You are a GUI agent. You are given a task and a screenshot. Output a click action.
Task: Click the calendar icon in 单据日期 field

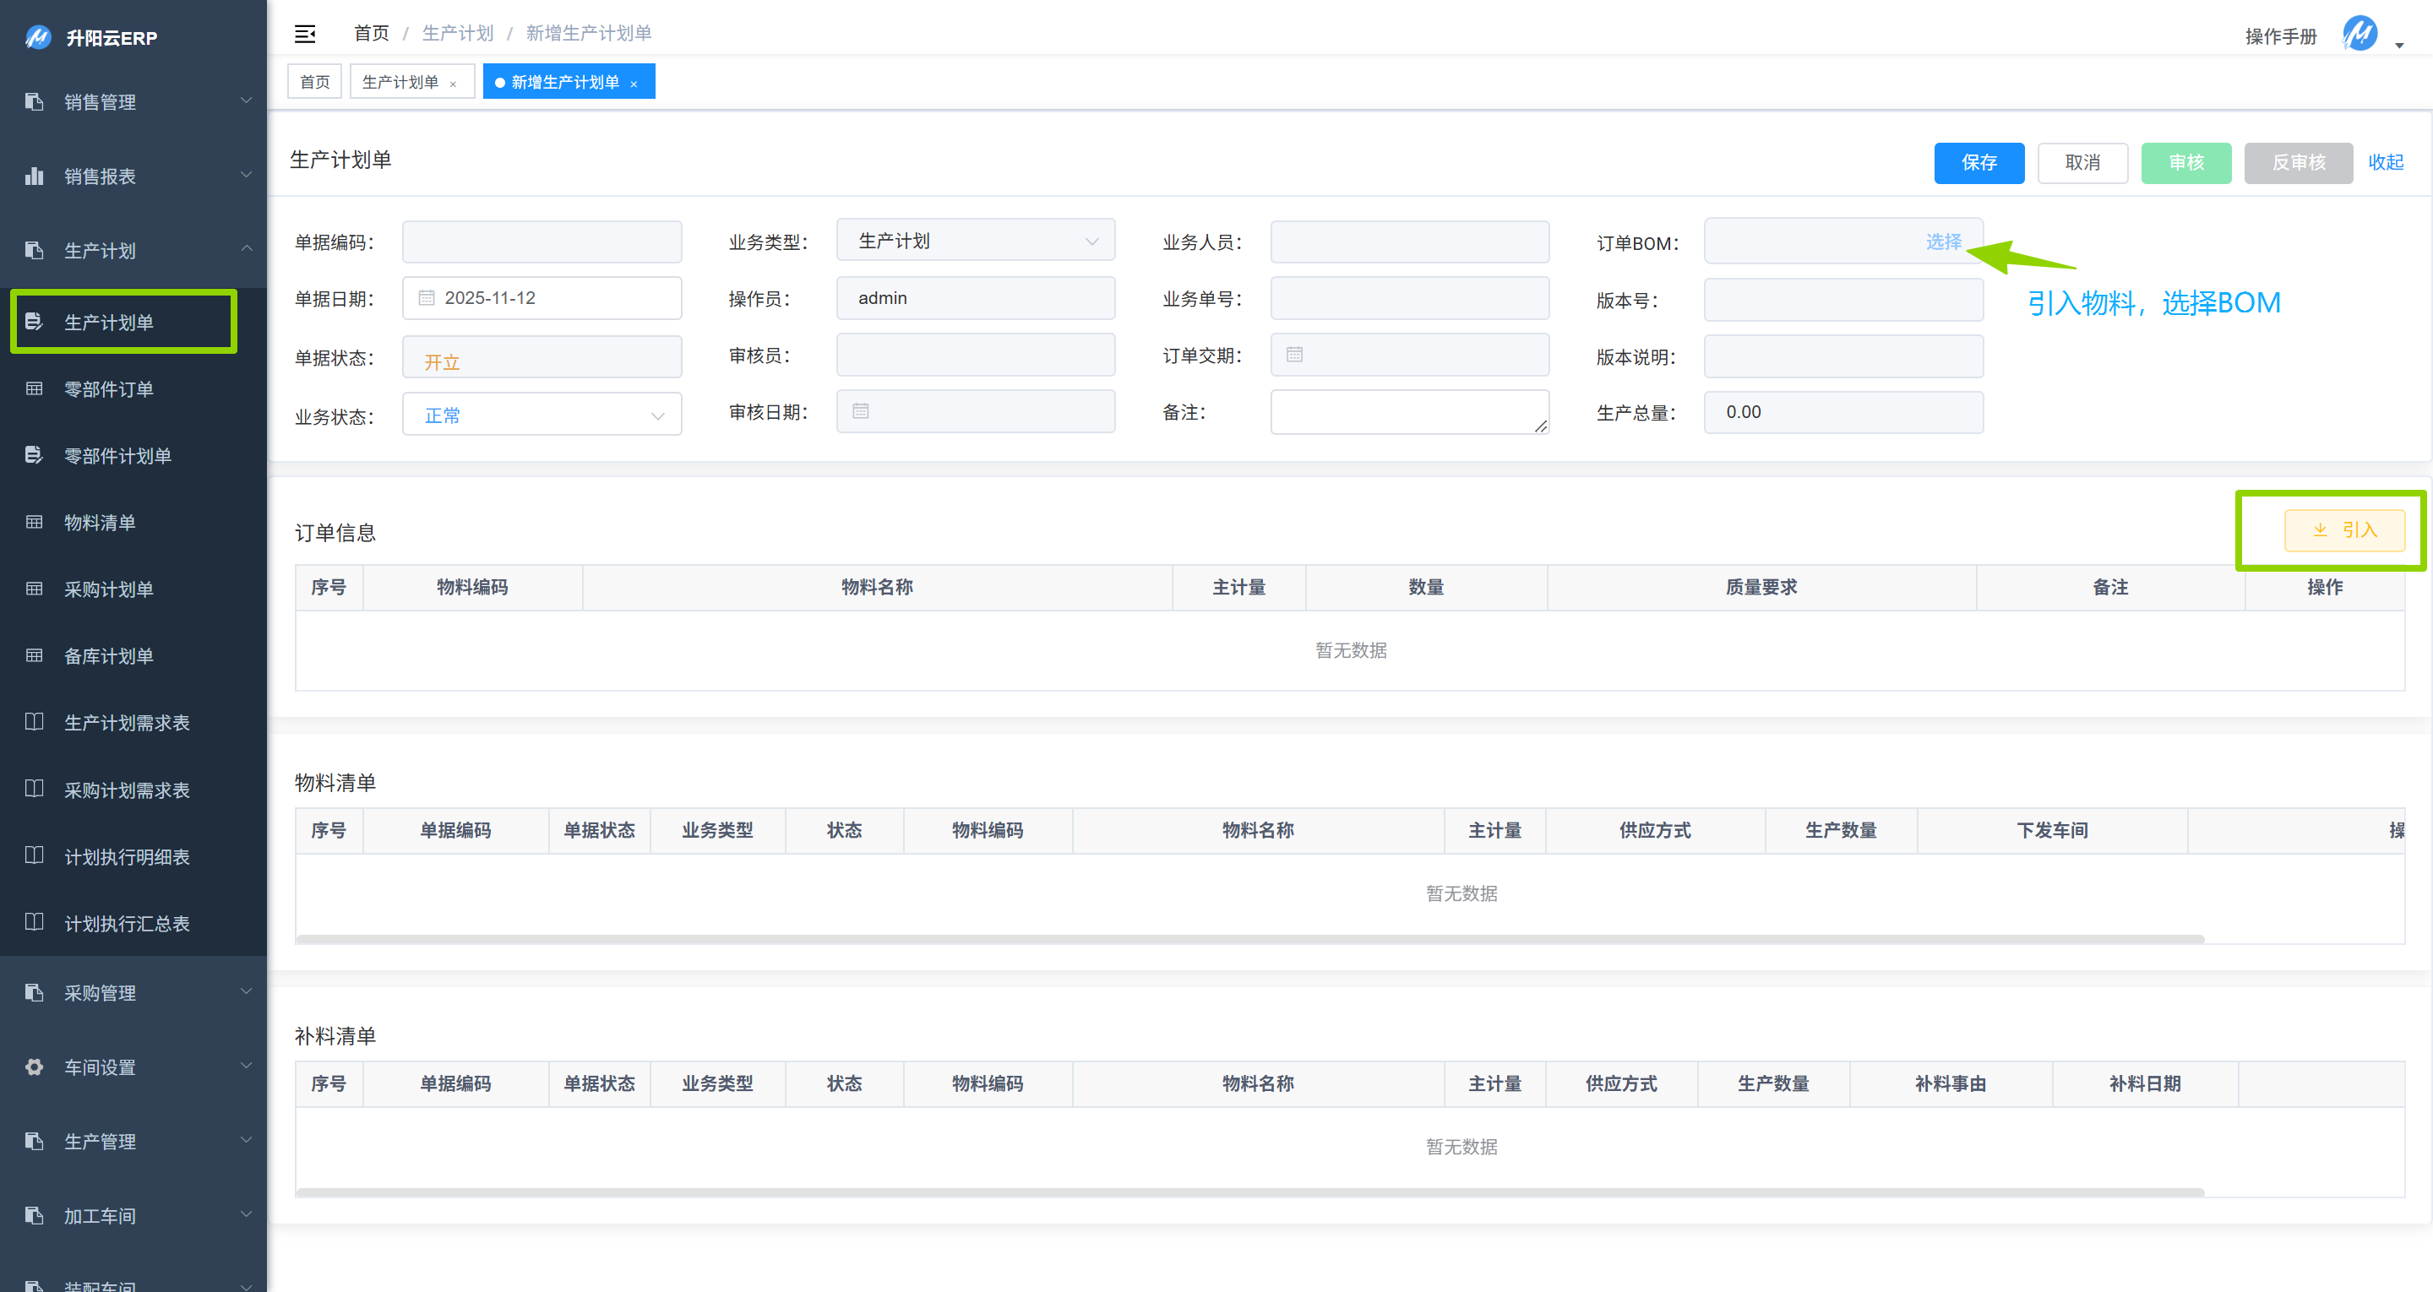tap(426, 298)
